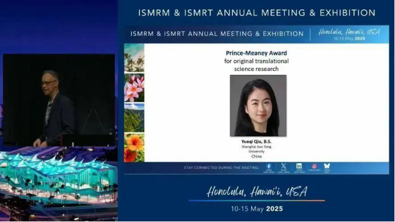Click the awardee portrait photo of Yueqi Qiu
Image resolution: width=395 pixels, height=222 pixels.
coord(258,106)
